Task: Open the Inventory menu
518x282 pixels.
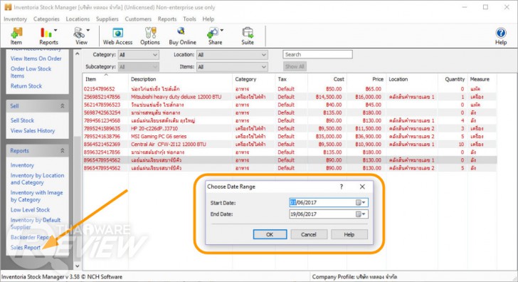Action: [x=15, y=19]
